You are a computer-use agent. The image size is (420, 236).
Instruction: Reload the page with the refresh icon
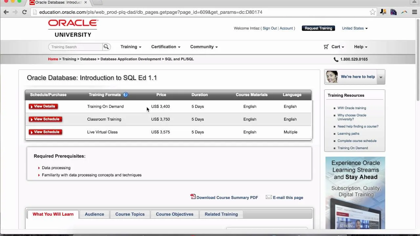coord(24,12)
